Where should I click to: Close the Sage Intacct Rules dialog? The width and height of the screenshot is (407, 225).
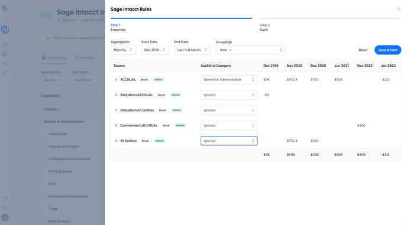click(398, 9)
